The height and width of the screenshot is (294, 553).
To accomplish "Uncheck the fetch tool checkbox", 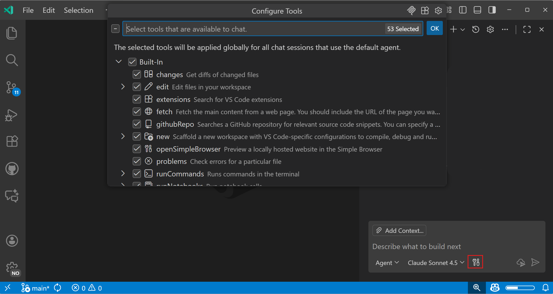I will [137, 112].
